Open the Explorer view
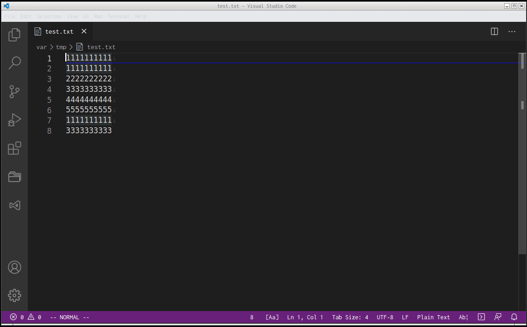The image size is (527, 327). [x=14, y=35]
